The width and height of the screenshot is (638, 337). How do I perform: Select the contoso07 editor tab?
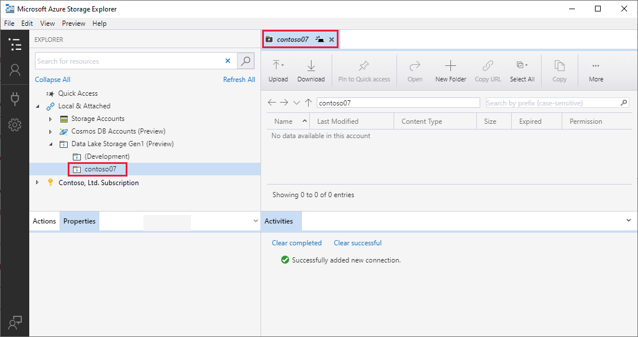[x=293, y=40]
